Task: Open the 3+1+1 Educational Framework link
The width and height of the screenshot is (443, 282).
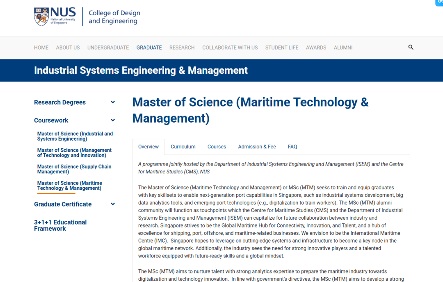Action: [x=60, y=225]
